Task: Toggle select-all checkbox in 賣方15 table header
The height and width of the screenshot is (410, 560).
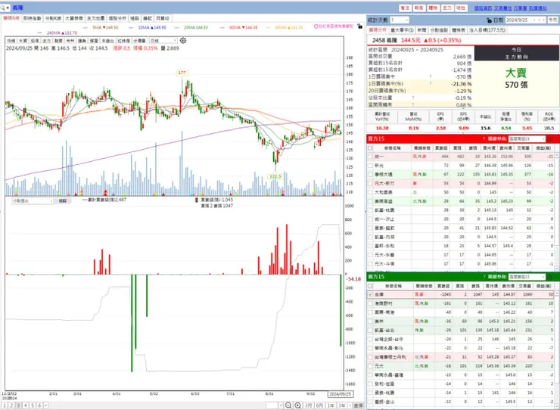Action: [x=370, y=286]
